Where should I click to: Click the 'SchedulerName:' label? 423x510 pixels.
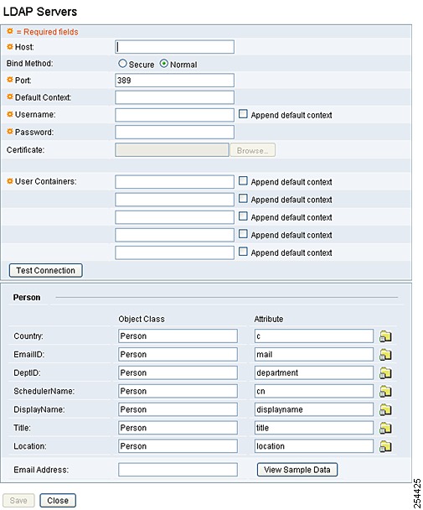click(44, 391)
